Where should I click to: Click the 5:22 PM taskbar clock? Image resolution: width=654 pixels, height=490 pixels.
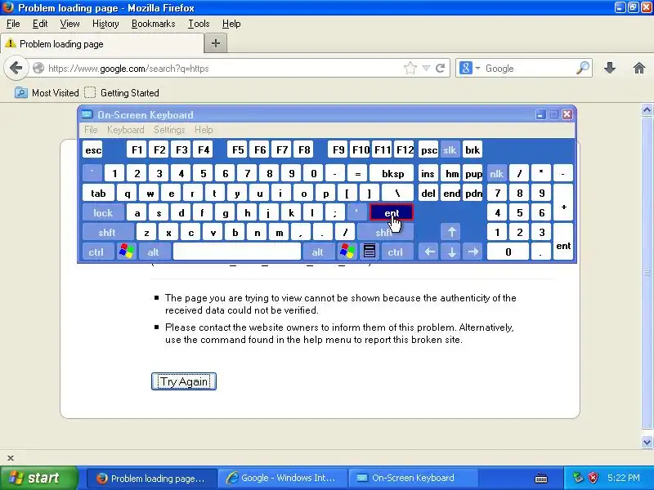(x=623, y=478)
